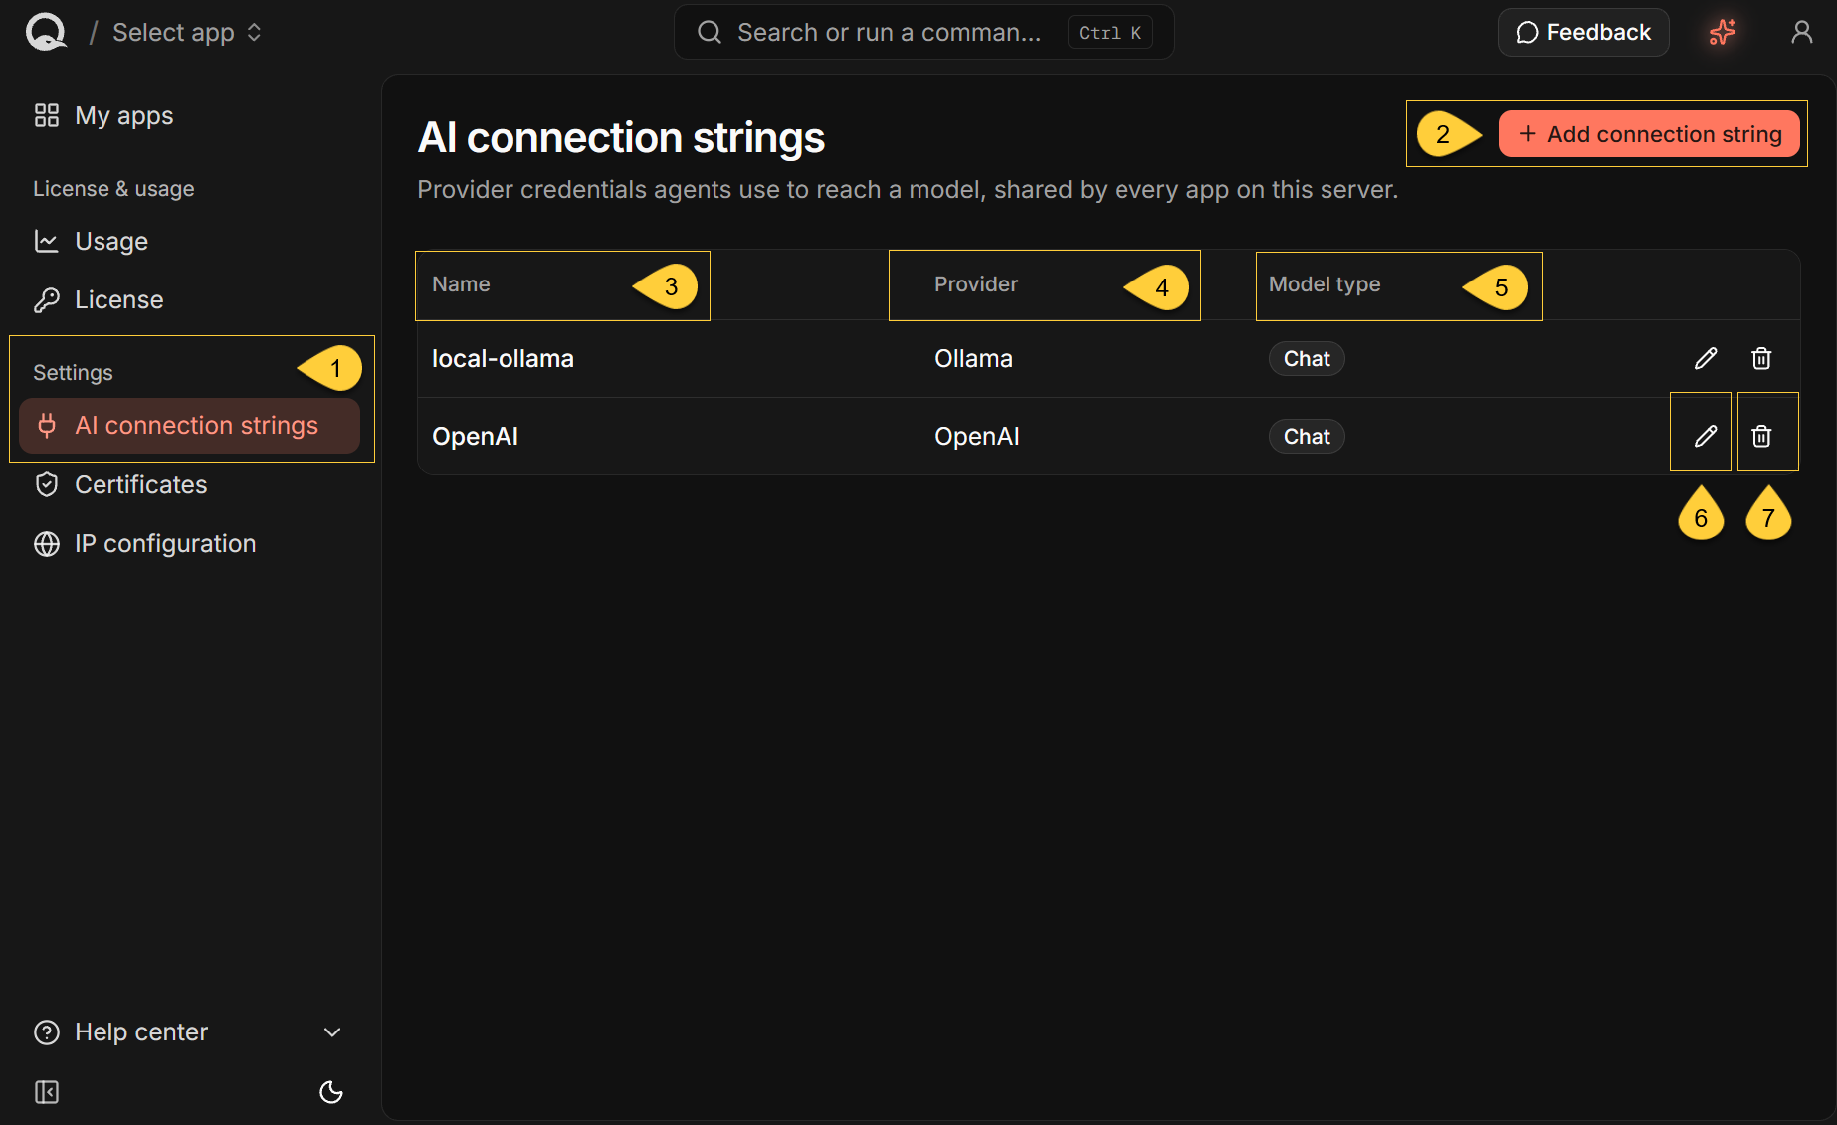
Task: Click the search or run a command field
Action: click(x=923, y=33)
